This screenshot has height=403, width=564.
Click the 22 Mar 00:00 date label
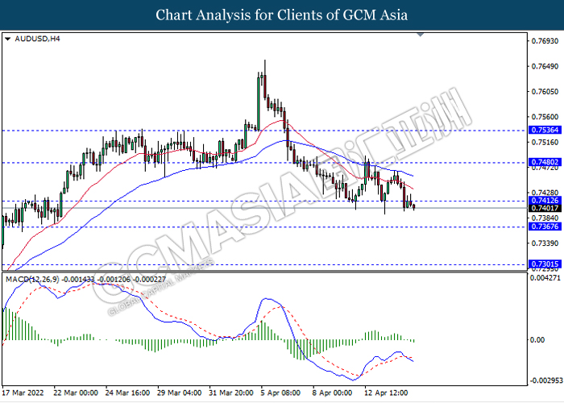[x=76, y=393]
